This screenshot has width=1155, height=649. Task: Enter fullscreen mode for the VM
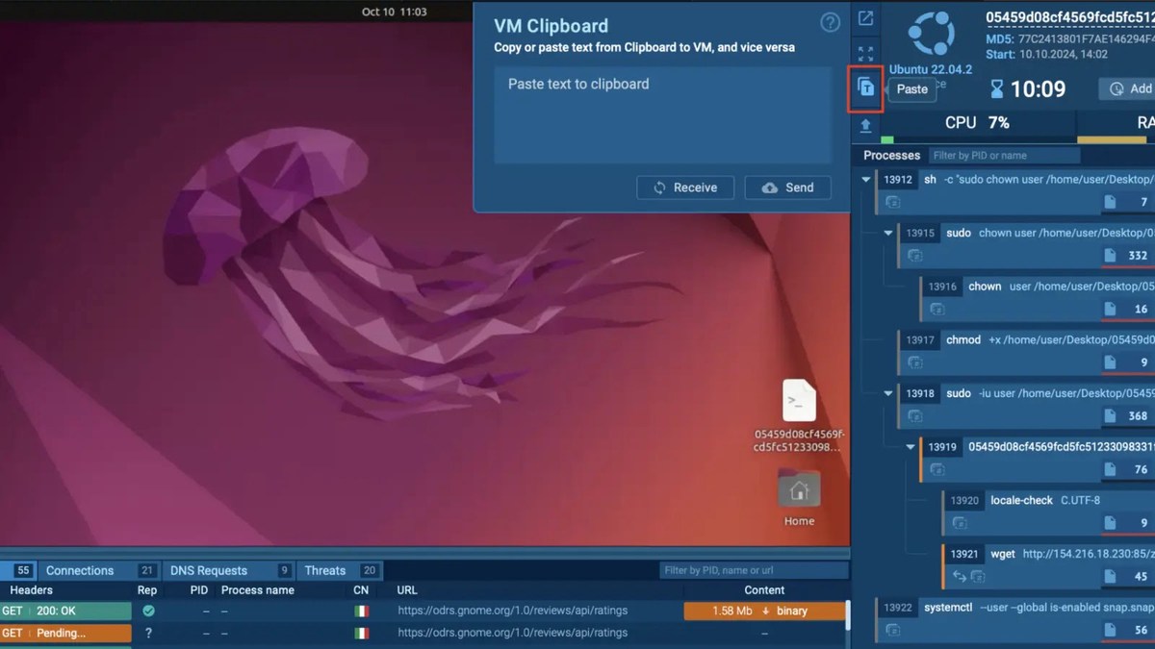pos(864,53)
